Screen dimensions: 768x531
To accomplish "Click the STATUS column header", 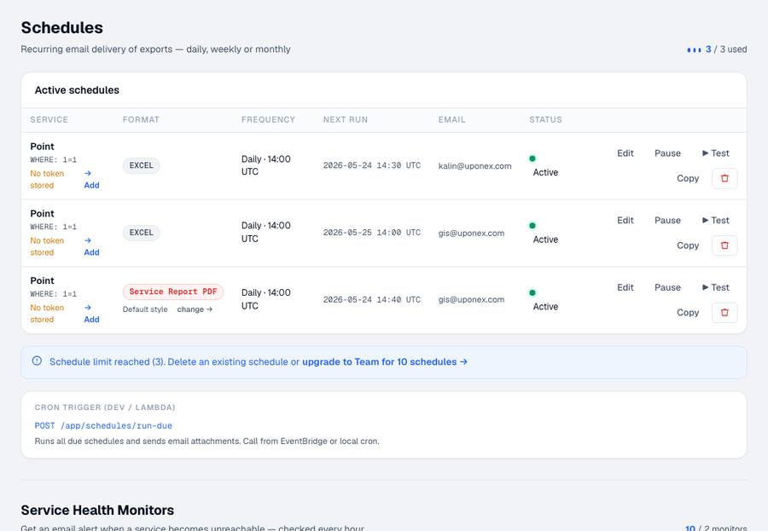I will 545,119.
